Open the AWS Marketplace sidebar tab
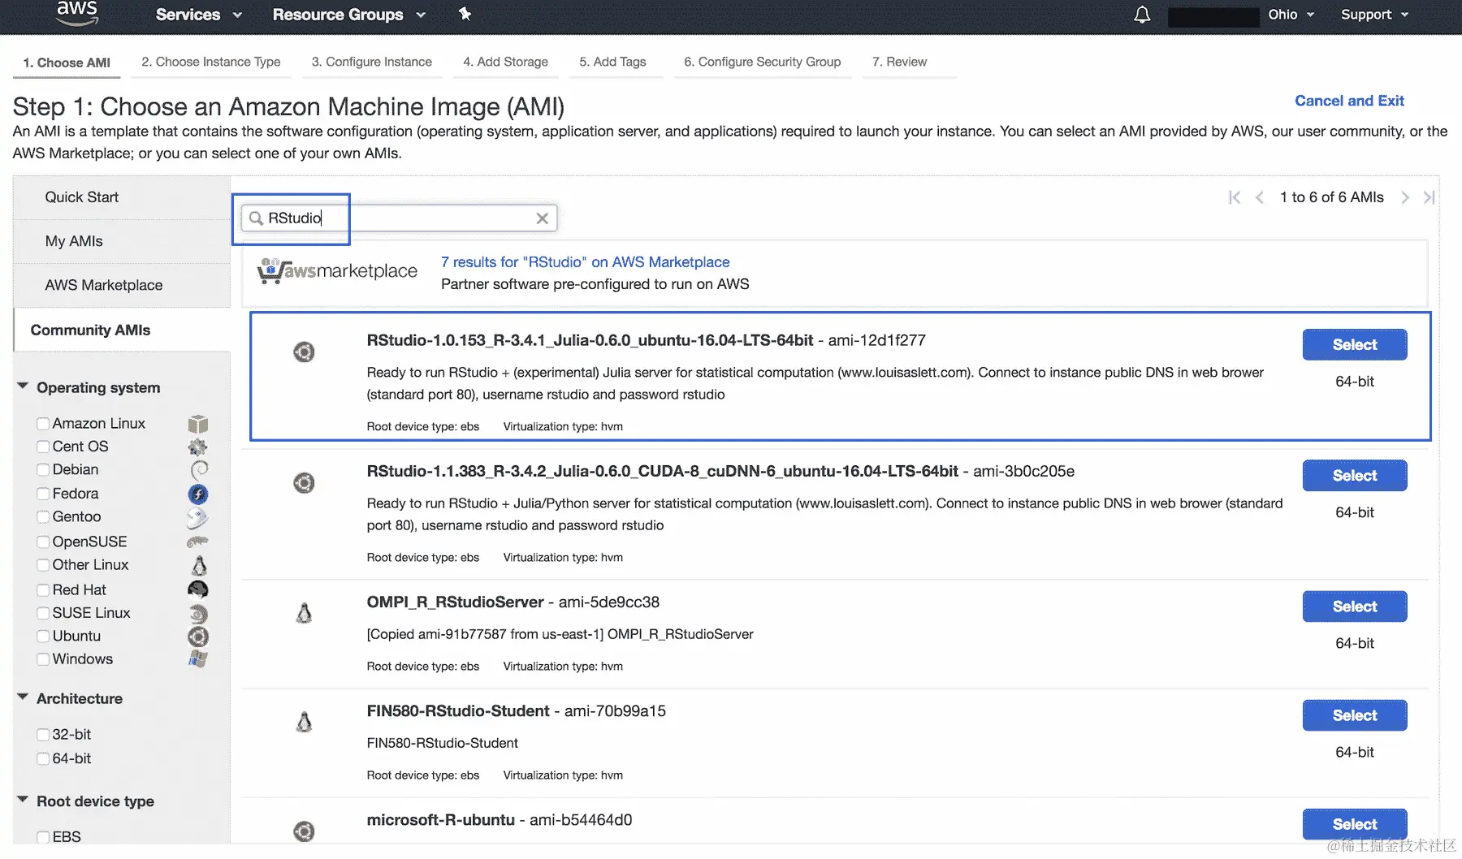1462x859 pixels. click(122, 285)
